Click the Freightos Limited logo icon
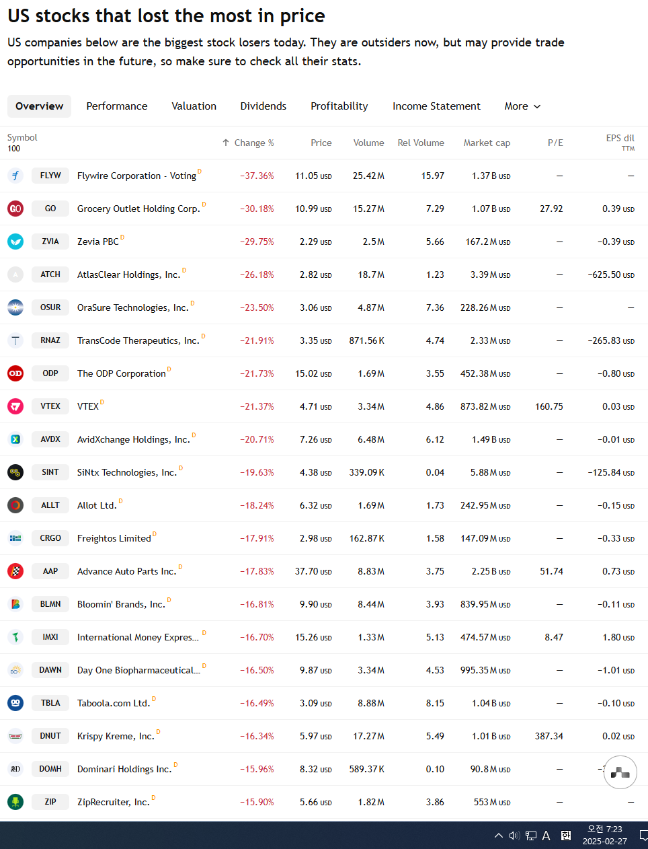 pyautogui.click(x=15, y=538)
